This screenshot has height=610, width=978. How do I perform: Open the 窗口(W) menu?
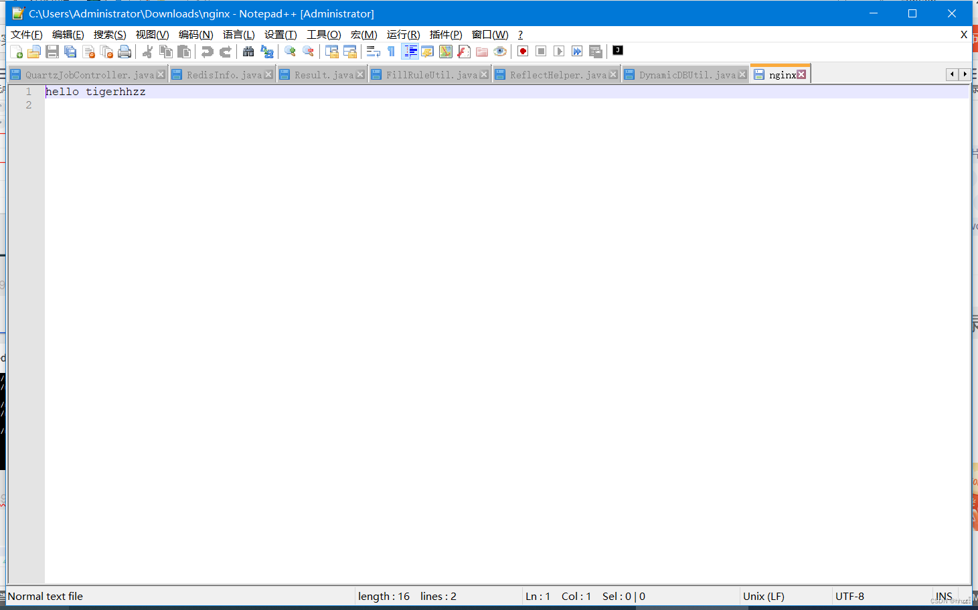pos(490,35)
